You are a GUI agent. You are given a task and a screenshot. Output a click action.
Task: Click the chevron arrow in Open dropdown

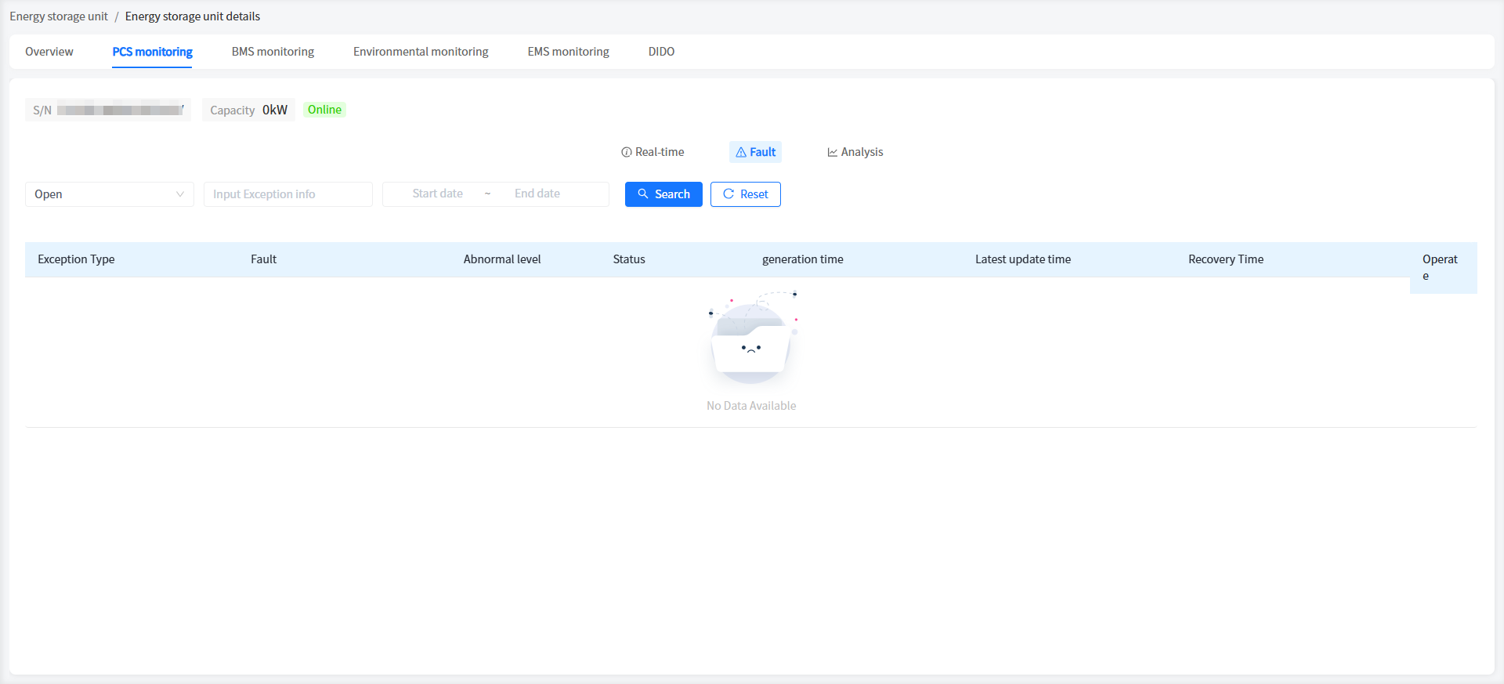(180, 194)
